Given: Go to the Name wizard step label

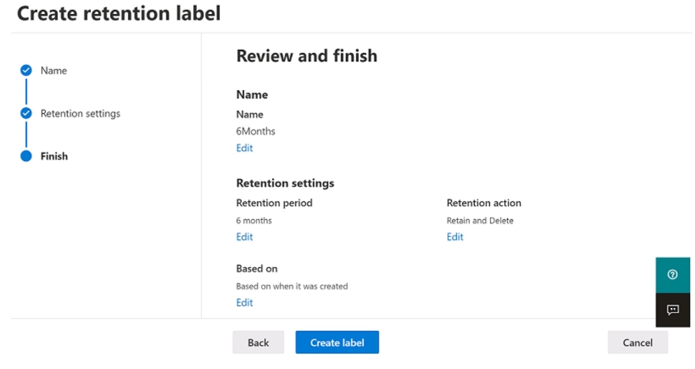Looking at the screenshot, I should click(x=54, y=71).
